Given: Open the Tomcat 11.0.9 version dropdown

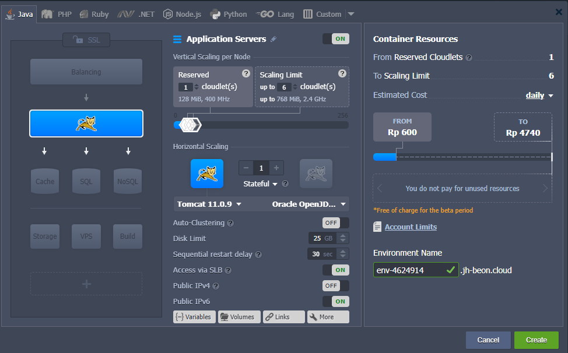Looking at the screenshot, I should (x=210, y=204).
